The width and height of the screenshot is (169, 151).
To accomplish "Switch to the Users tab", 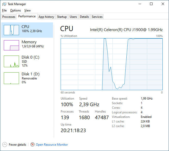I will click(x=73, y=17).
